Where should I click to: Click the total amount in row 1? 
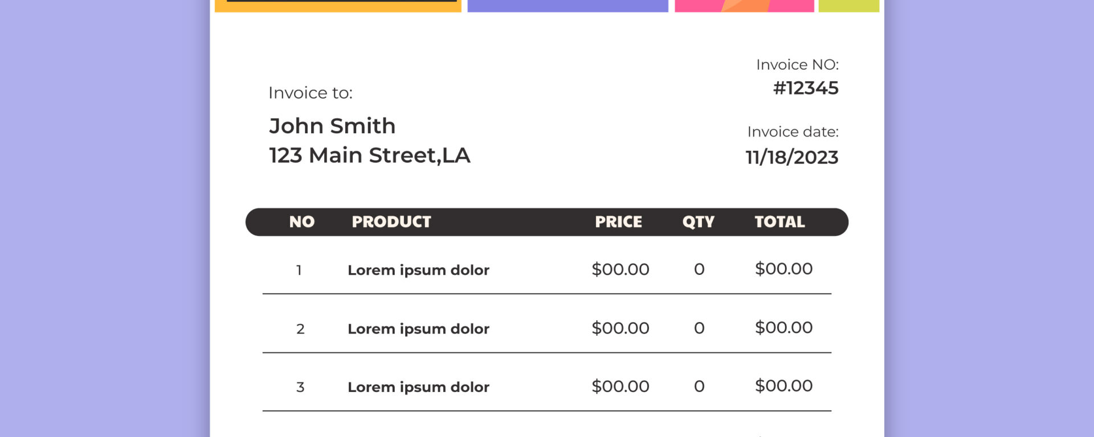pos(783,269)
